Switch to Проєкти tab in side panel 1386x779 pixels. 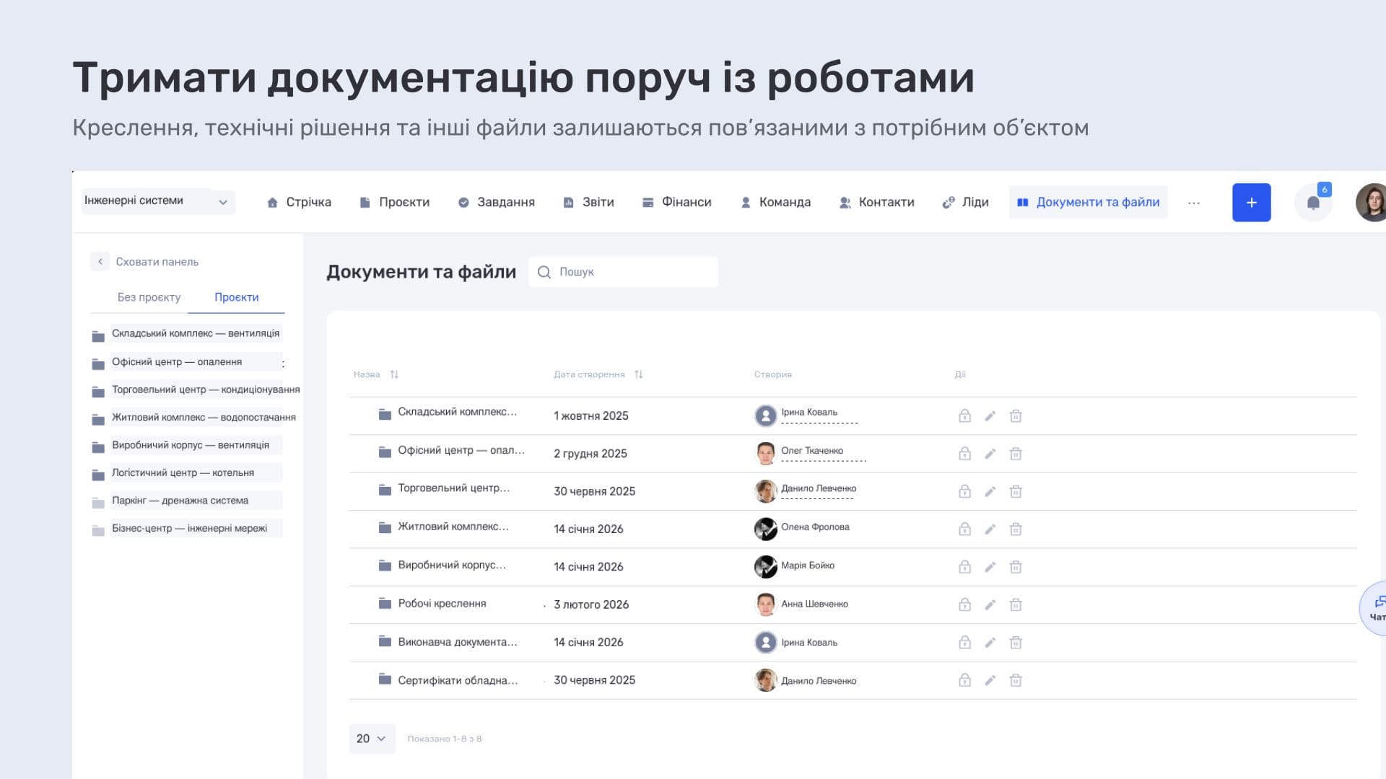[236, 297]
